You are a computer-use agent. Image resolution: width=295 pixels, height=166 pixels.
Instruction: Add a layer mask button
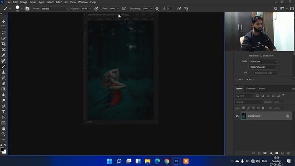(x=265, y=153)
